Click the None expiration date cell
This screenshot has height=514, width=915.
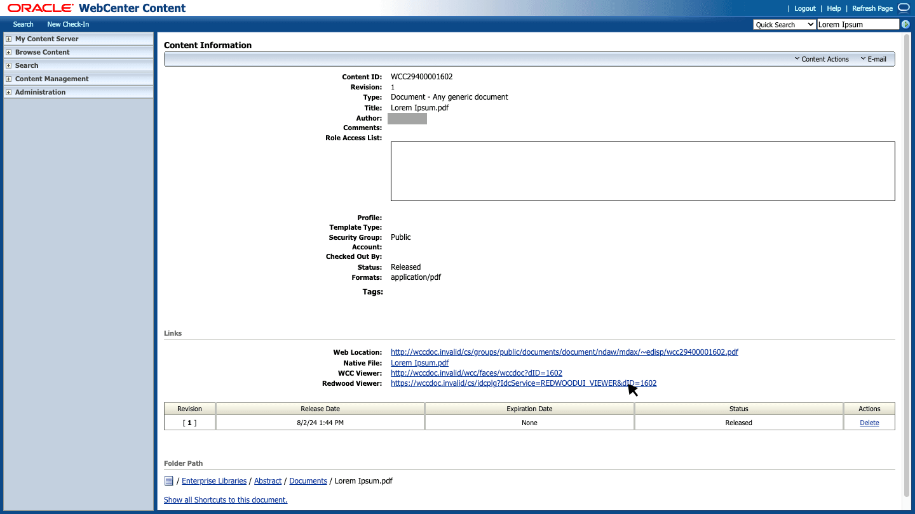pos(529,423)
